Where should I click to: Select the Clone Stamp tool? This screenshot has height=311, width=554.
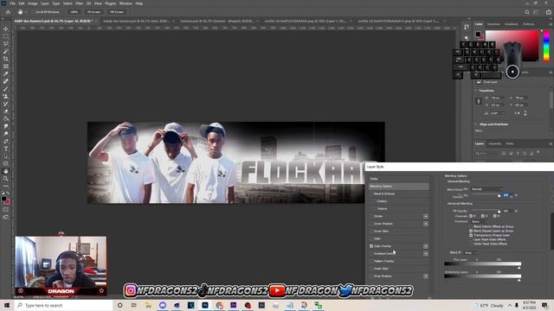[6, 96]
